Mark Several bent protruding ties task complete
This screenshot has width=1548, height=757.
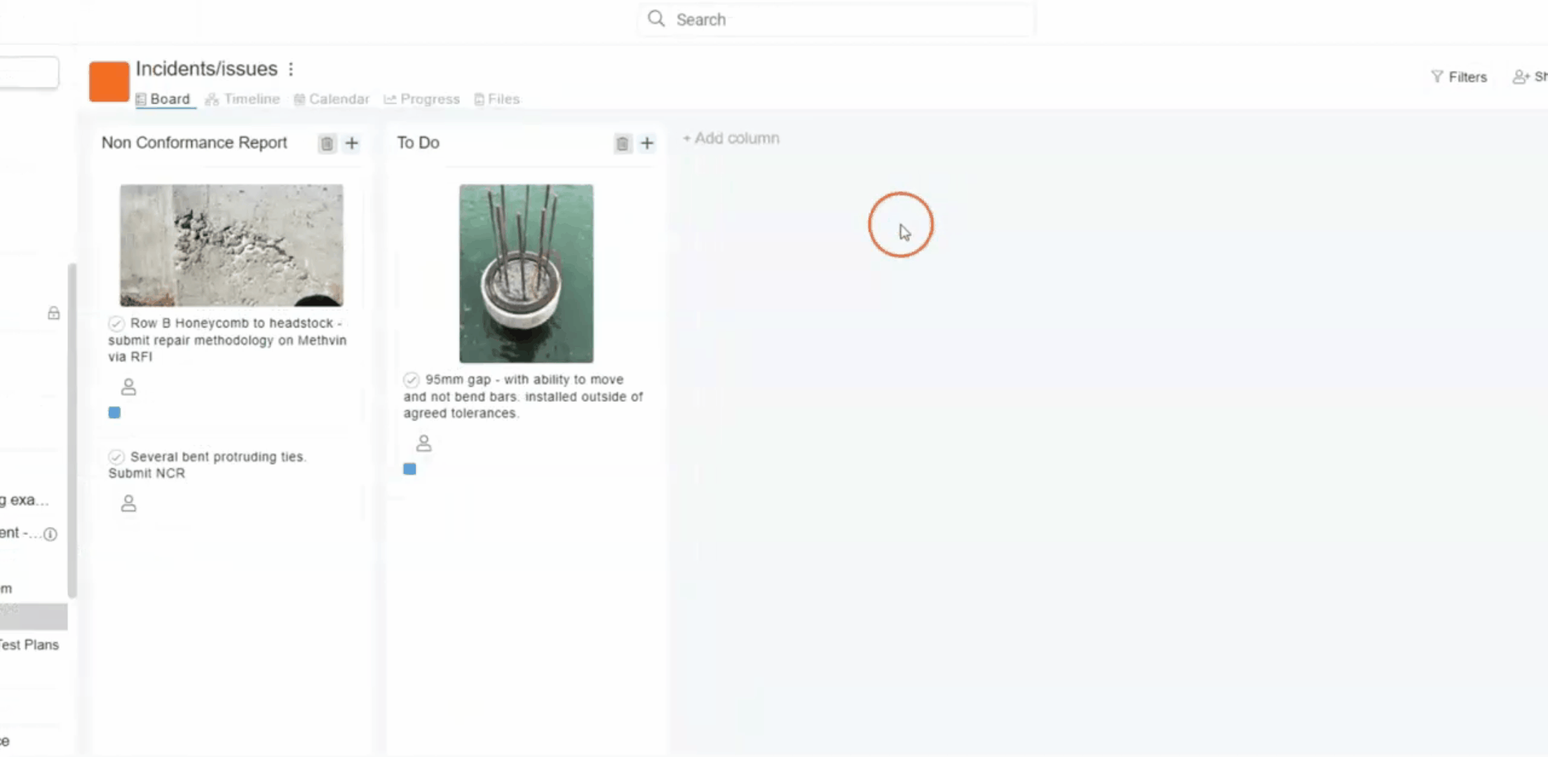116,457
